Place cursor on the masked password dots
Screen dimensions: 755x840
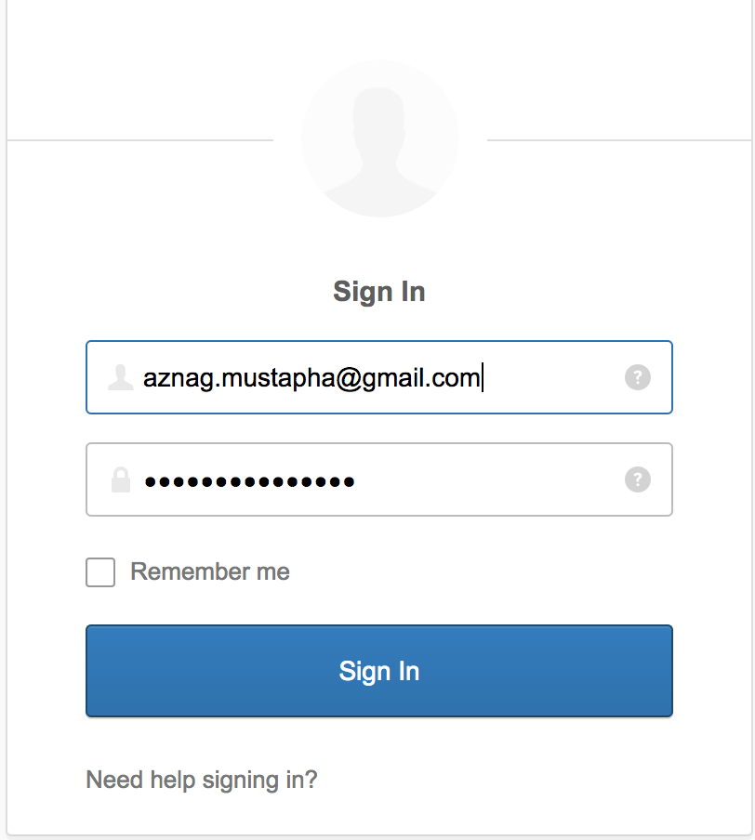(249, 482)
